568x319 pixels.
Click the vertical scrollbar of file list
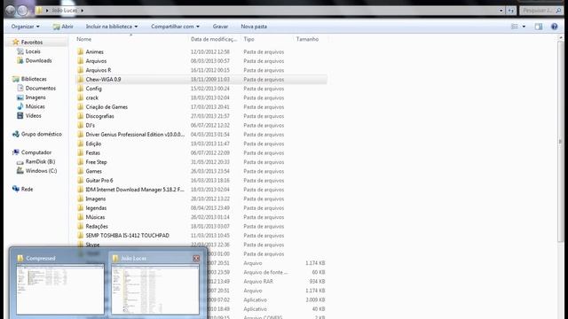click(561, 141)
